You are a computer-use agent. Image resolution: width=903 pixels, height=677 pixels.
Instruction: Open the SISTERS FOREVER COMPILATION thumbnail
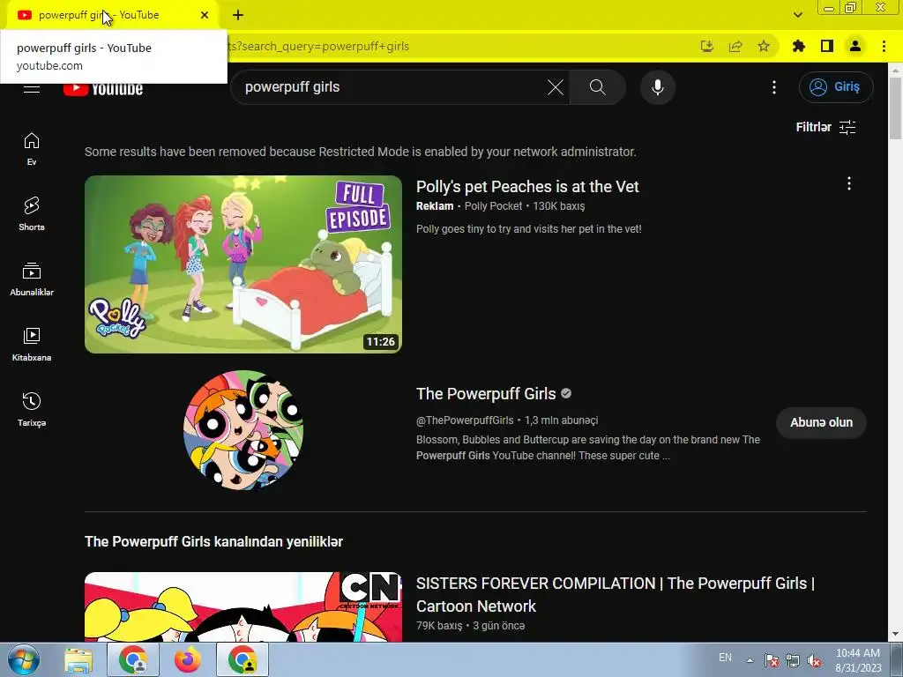pyautogui.click(x=243, y=606)
